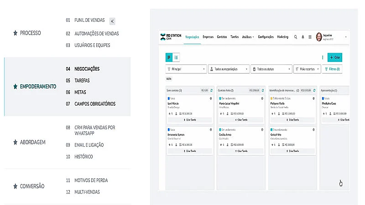The width and height of the screenshot is (365, 205).
Task: Open the Filtros (0) button
Action: (333, 69)
